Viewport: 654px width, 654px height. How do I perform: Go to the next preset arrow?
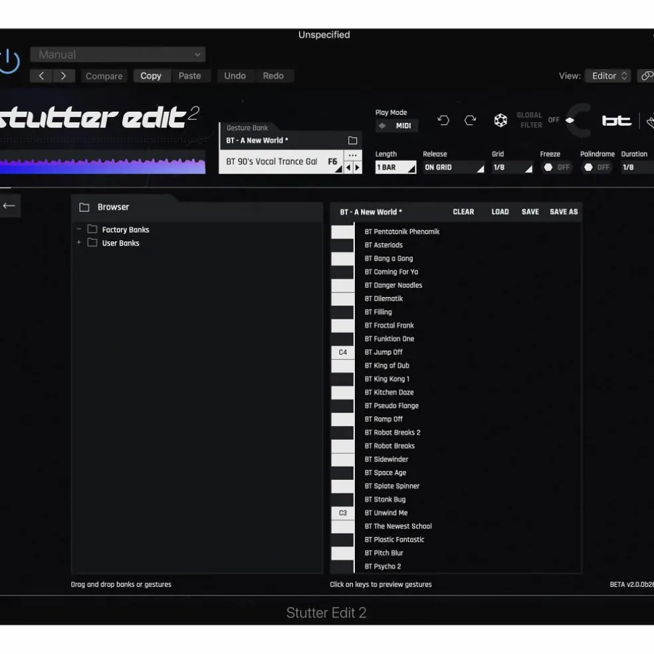pos(63,76)
